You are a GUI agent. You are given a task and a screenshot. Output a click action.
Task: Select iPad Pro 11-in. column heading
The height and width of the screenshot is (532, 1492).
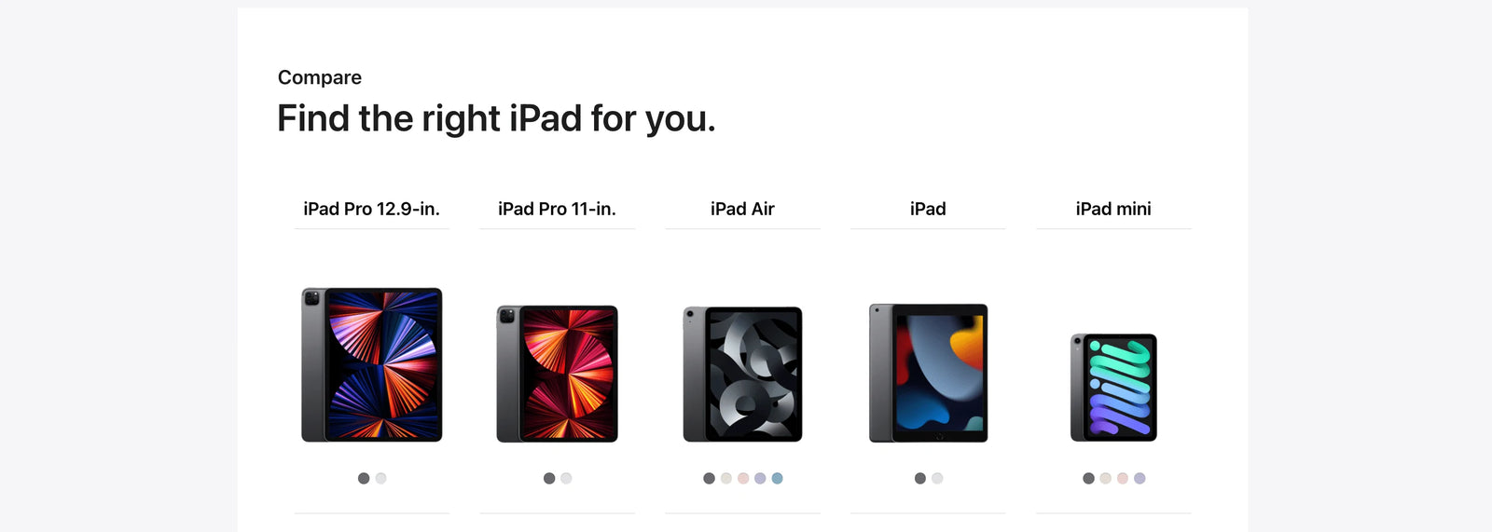pyautogui.click(x=557, y=209)
